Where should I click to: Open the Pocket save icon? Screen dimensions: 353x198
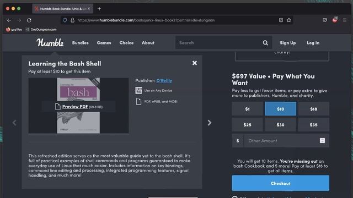[x=325, y=20]
